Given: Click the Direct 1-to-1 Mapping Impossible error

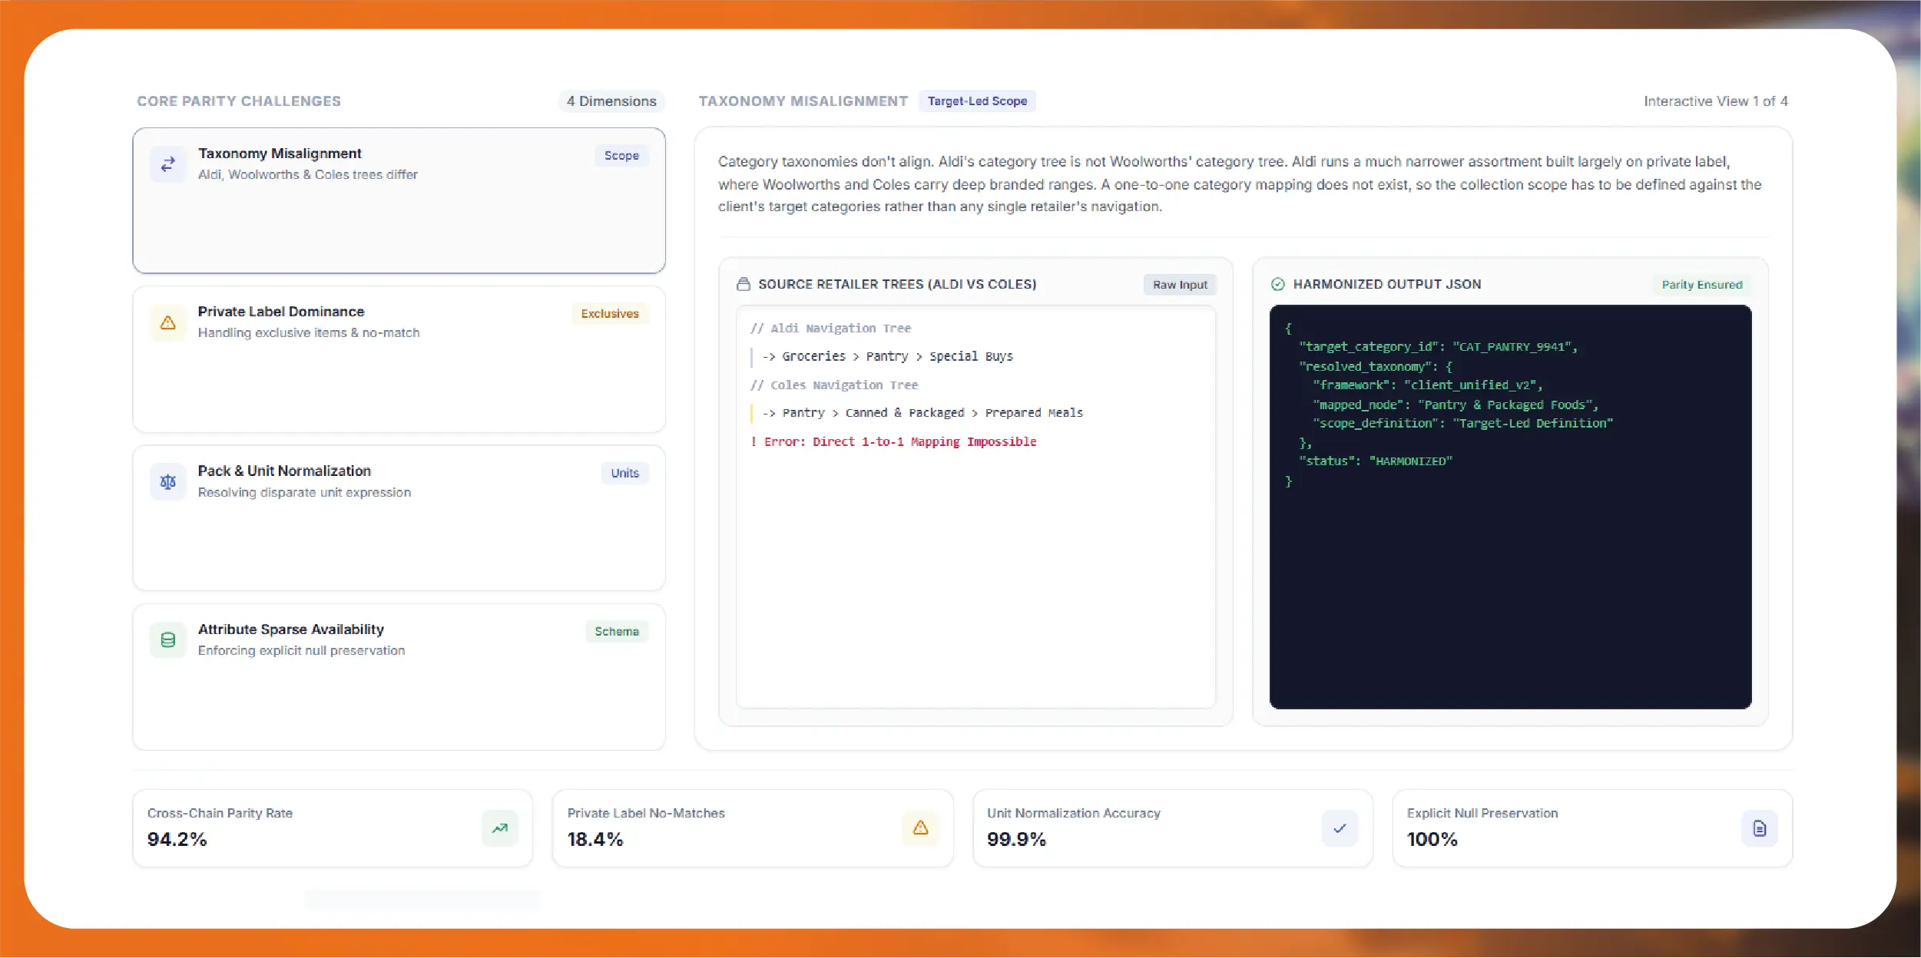Looking at the screenshot, I should pyautogui.click(x=894, y=442).
